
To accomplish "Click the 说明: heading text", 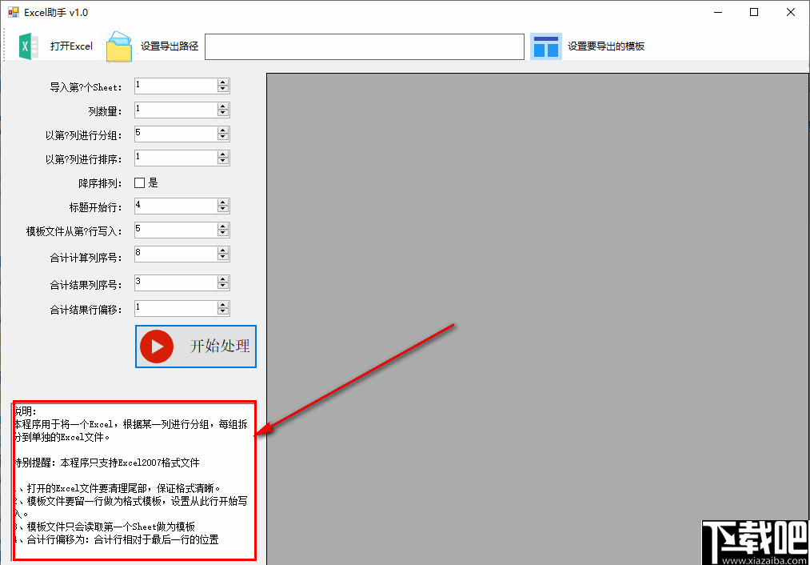I will point(25,411).
